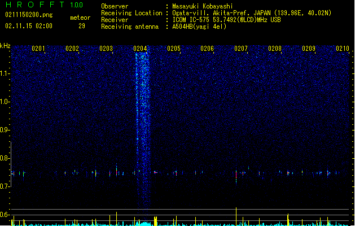Click the 0203 time marker

point(106,48)
